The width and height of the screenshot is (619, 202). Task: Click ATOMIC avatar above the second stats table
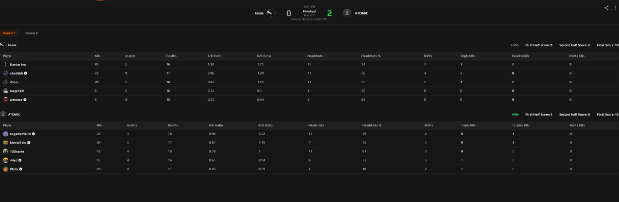(x=4, y=114)
